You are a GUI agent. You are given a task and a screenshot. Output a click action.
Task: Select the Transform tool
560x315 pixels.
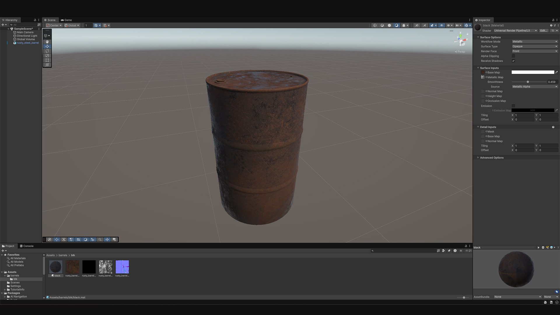pyautogui.click(x=47, y=65)
